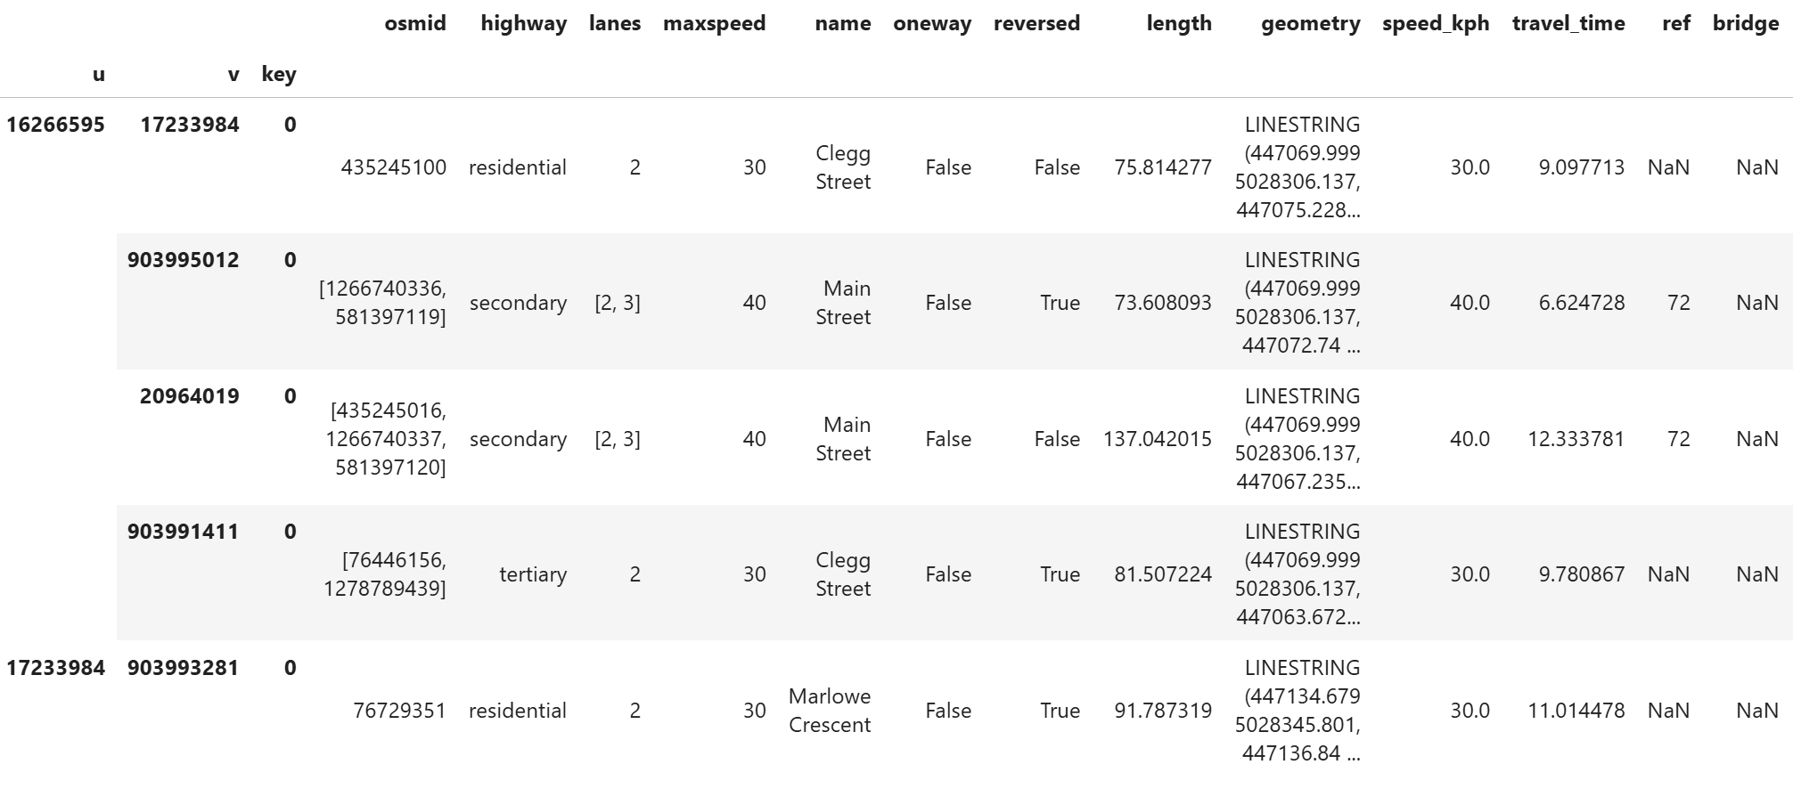Select the maxspeed column header
This screenshot has height=789, width=1793.
coord(714,23)
